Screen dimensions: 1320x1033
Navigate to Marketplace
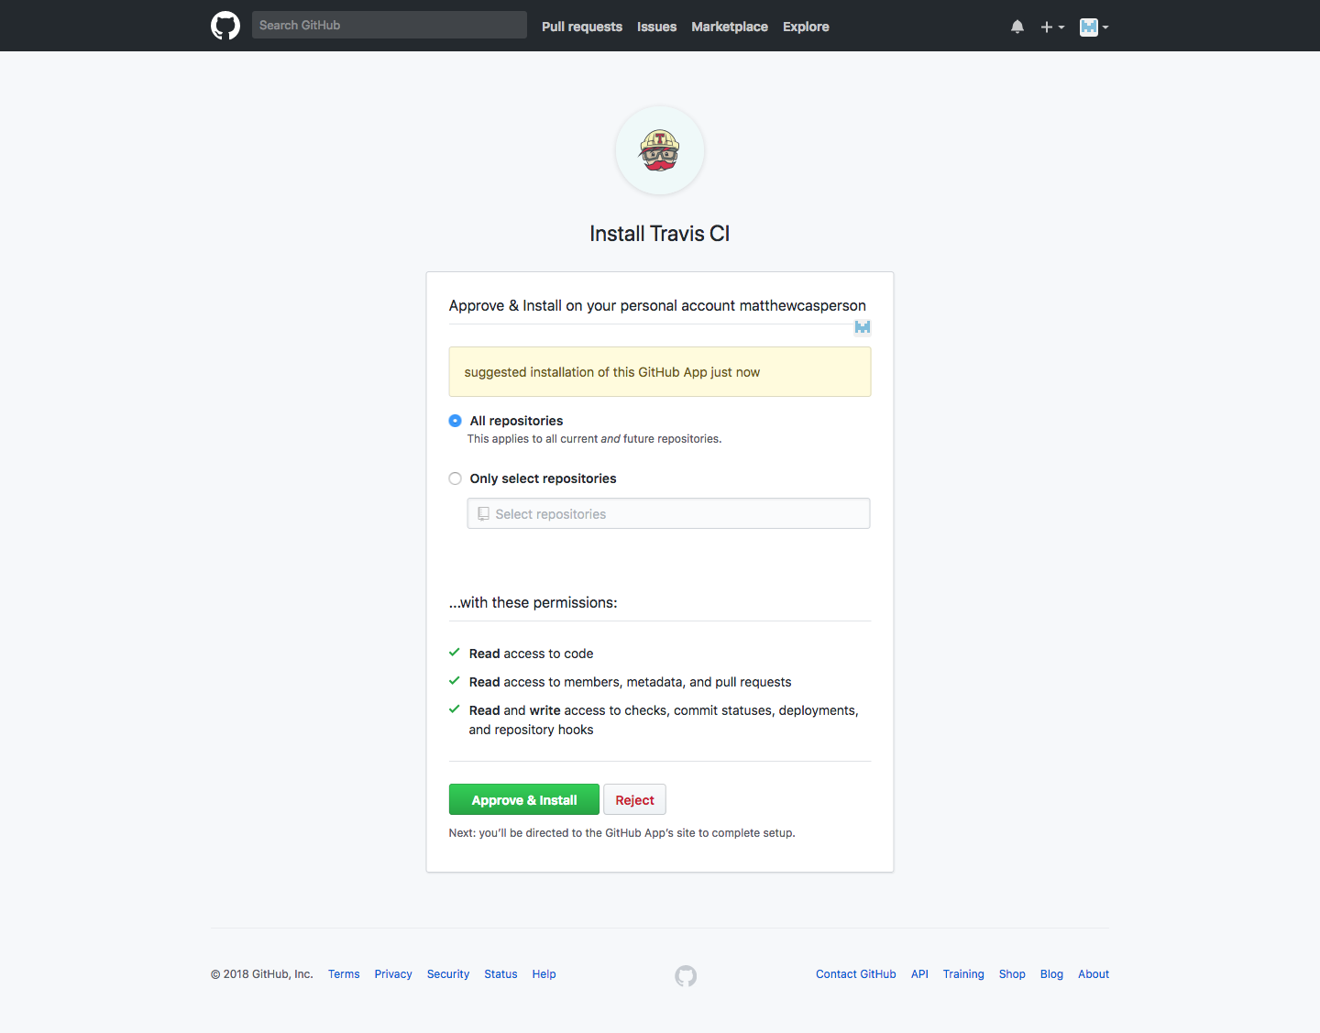click(730, 27)
